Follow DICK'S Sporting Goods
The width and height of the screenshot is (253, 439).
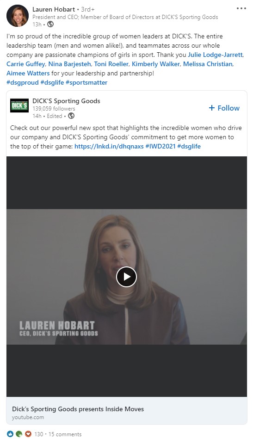pos(224,108)
